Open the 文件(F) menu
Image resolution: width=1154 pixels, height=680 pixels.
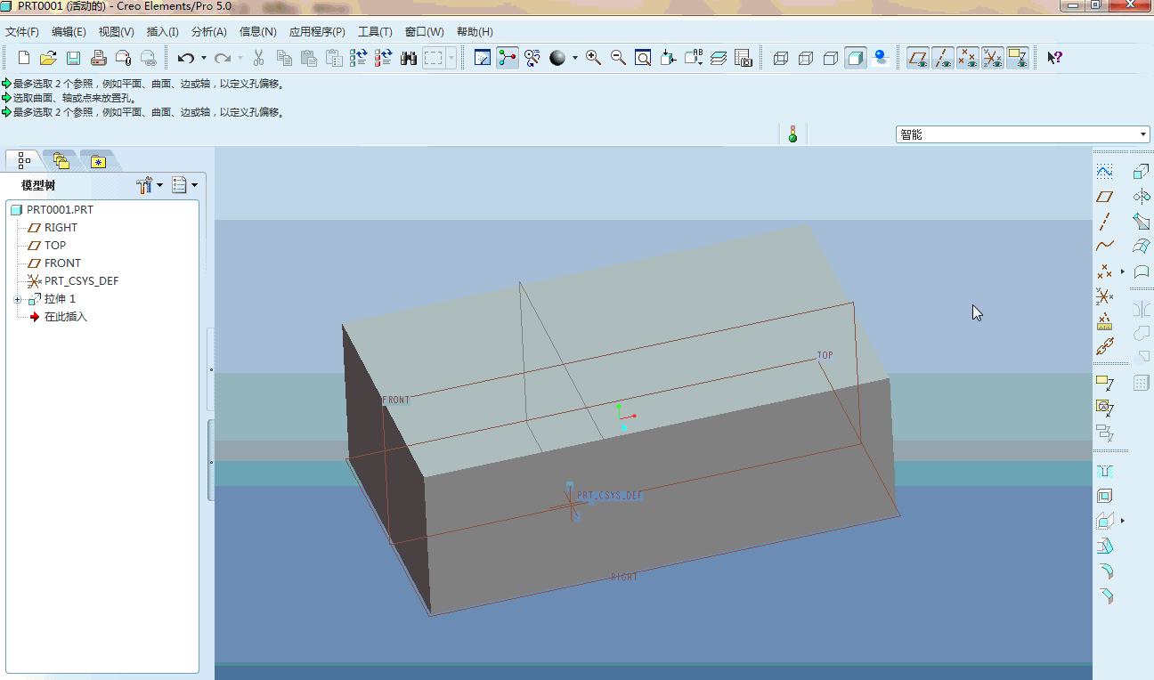(22, 32)
